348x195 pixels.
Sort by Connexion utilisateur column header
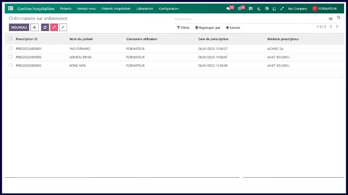point(142,39)
